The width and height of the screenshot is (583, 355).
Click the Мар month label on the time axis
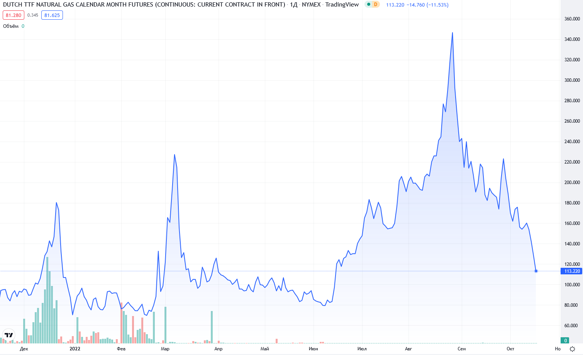coord(165,349)
